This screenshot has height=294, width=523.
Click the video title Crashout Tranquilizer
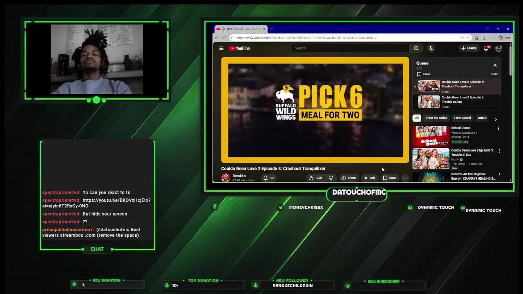(273, 169)
